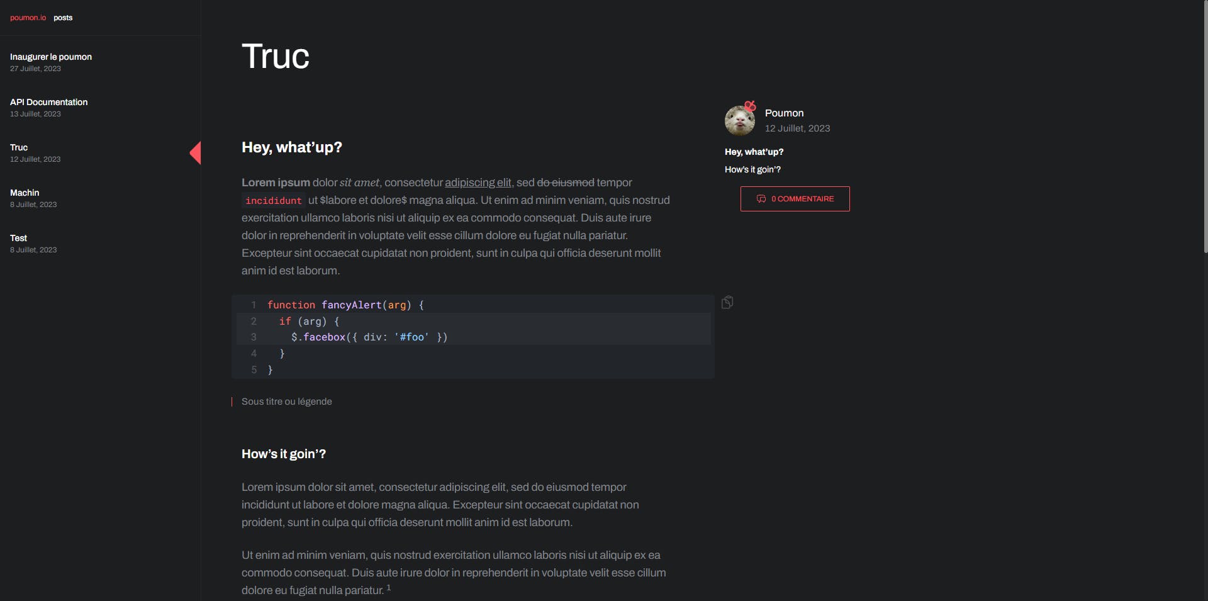Image resolution: width=1208 pixels, height=601 pixels.
Task: Open the post Inaugurer le poumon
Action: coord(51,57)
